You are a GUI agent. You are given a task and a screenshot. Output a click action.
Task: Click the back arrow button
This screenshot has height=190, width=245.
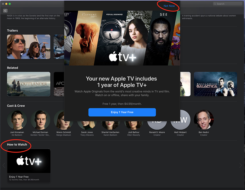tap(5, 11)
